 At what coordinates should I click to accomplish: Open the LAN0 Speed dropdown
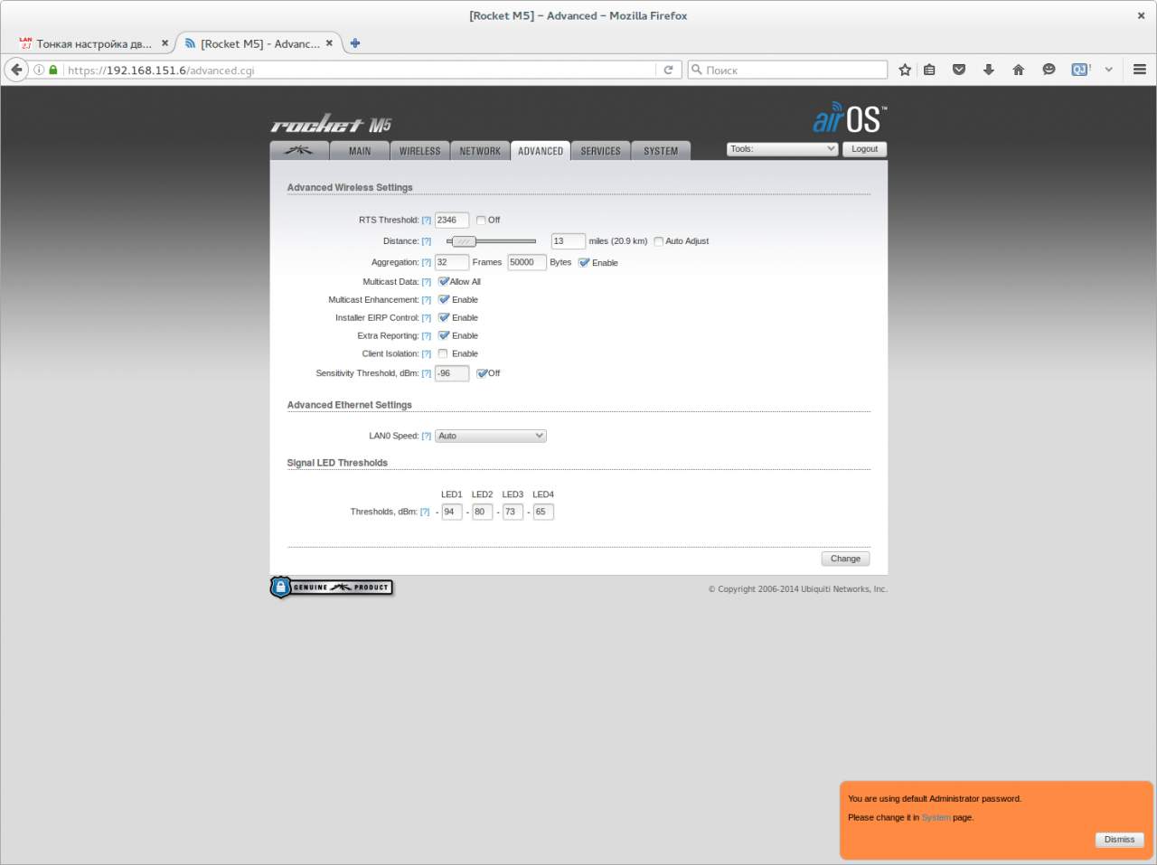tap(491, 436)
